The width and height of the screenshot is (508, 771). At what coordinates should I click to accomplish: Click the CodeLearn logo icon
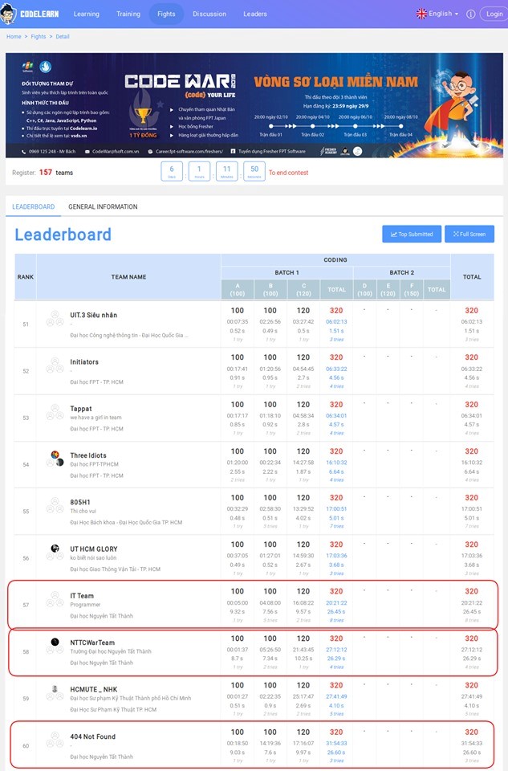tap(10, 14)
